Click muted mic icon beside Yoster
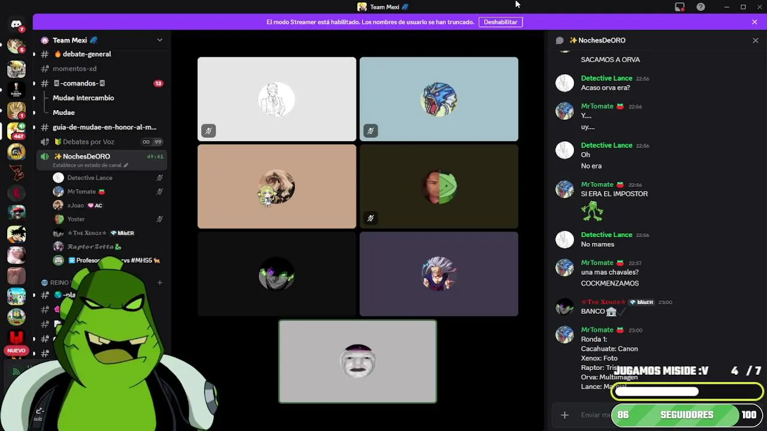The height and width of the screenshot is (431, 767). tap(159, 219)
